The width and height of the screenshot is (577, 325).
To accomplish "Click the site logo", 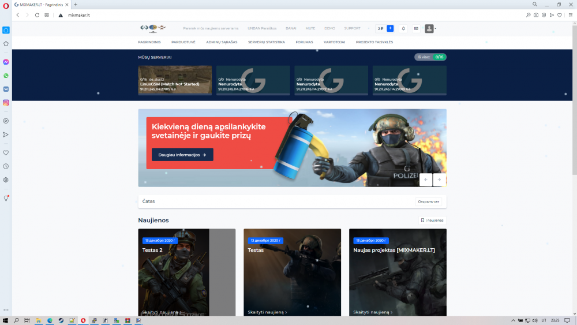I will point(153,28).
